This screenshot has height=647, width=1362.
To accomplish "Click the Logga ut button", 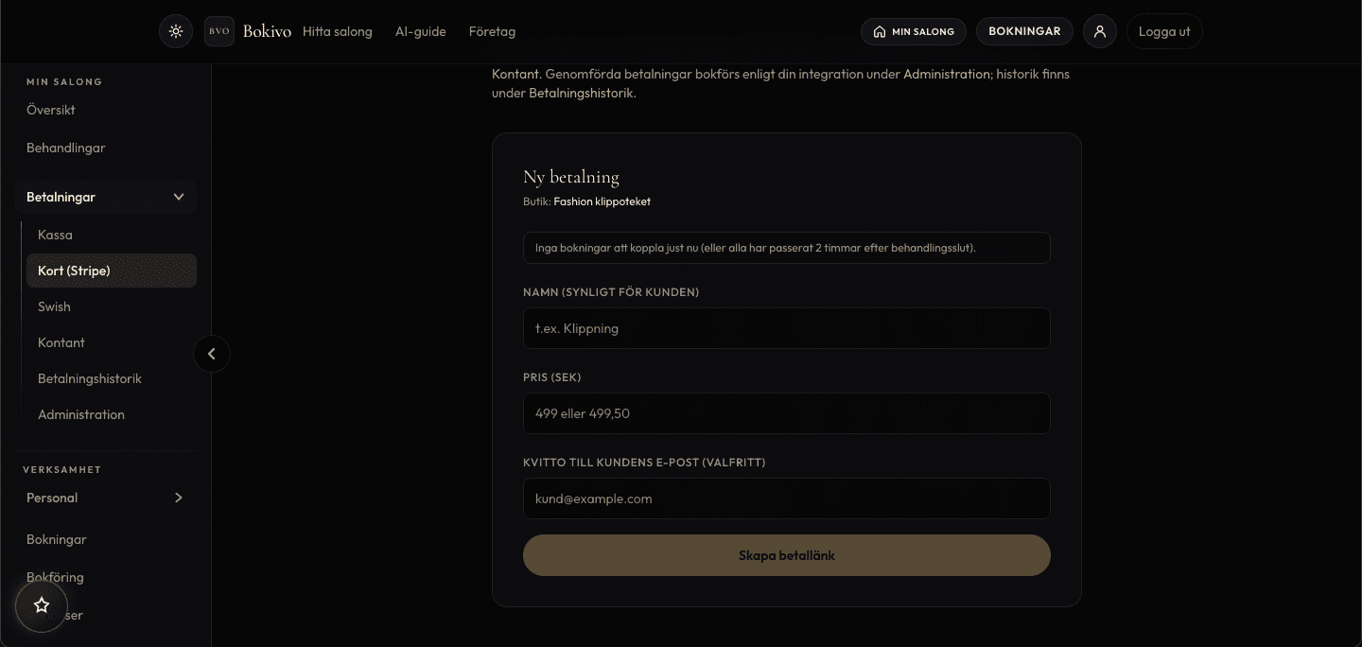I will [1164, 31].
